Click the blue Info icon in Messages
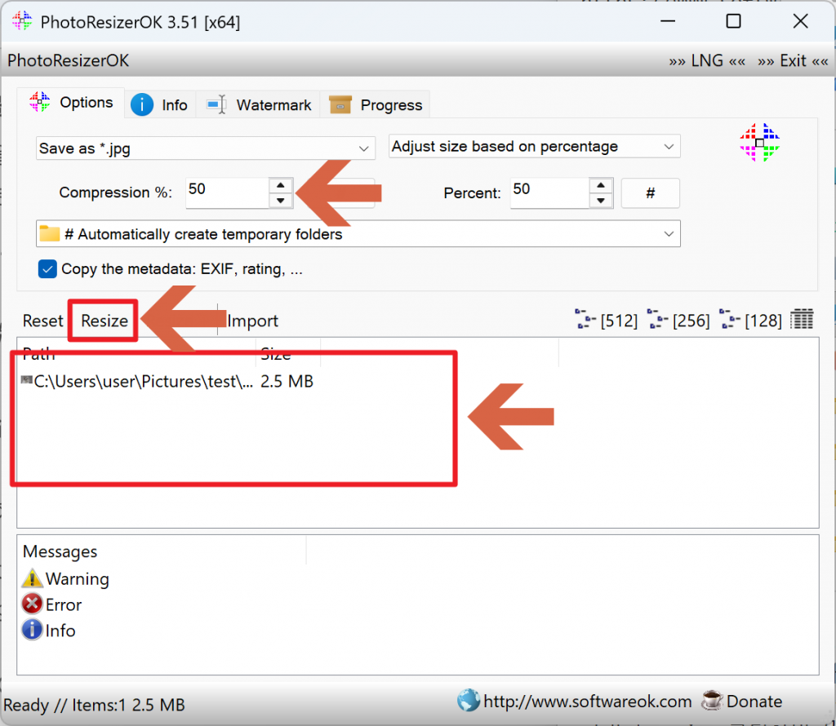Screen dimensions: 836x726 click(32, 630)
